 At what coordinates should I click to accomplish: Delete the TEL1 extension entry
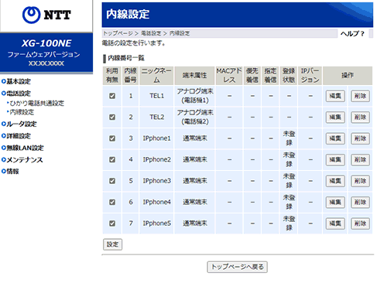pos(360,96)
